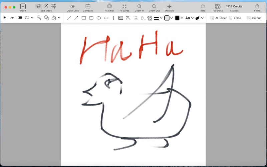Image resolution: width=267 pixels, height=167 pixels.
Task: Pick the ellipse shape tool
Action: coord(99,18)
